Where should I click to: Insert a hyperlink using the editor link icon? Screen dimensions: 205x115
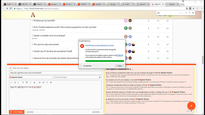click(x=23, y=82)
